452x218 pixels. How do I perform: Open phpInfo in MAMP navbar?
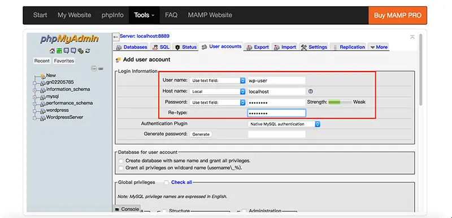click(112, 15)
